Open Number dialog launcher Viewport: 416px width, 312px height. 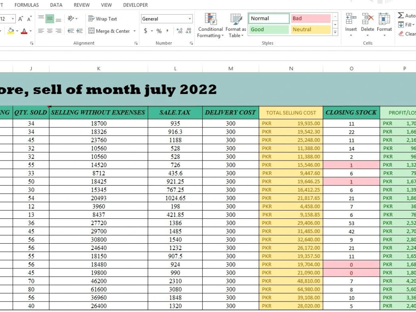tap(191, 43)
